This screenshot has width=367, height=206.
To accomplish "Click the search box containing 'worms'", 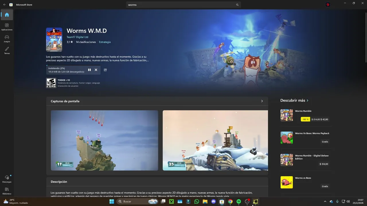I will pyautogui.click(x=183, y=5).
